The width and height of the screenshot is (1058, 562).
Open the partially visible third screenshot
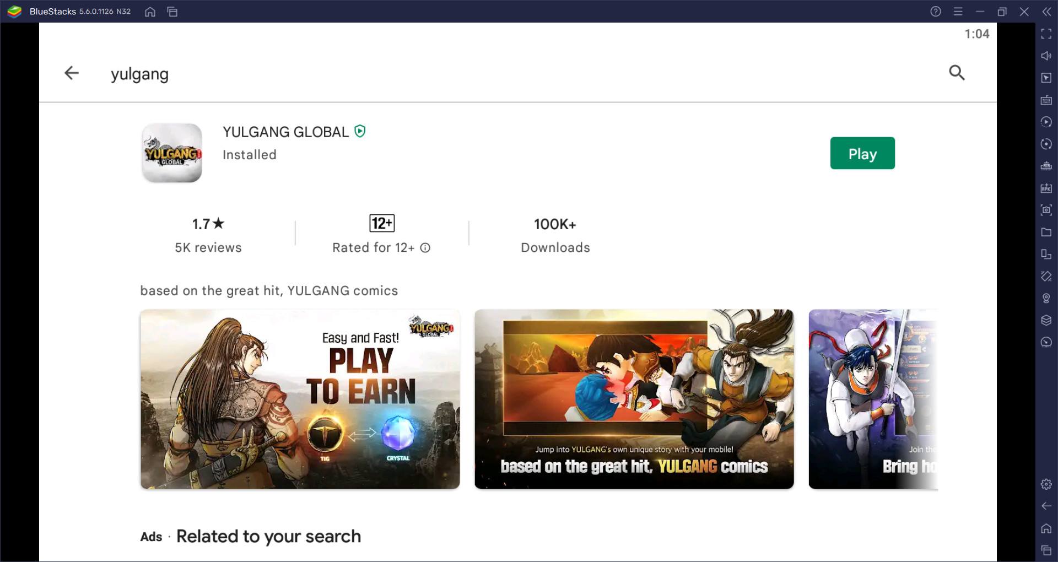(873, 399)
